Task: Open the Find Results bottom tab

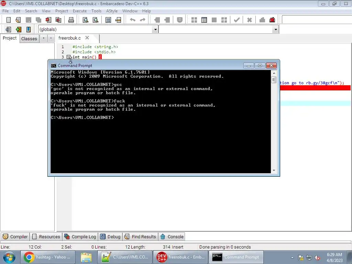Action: click(140, 236)
